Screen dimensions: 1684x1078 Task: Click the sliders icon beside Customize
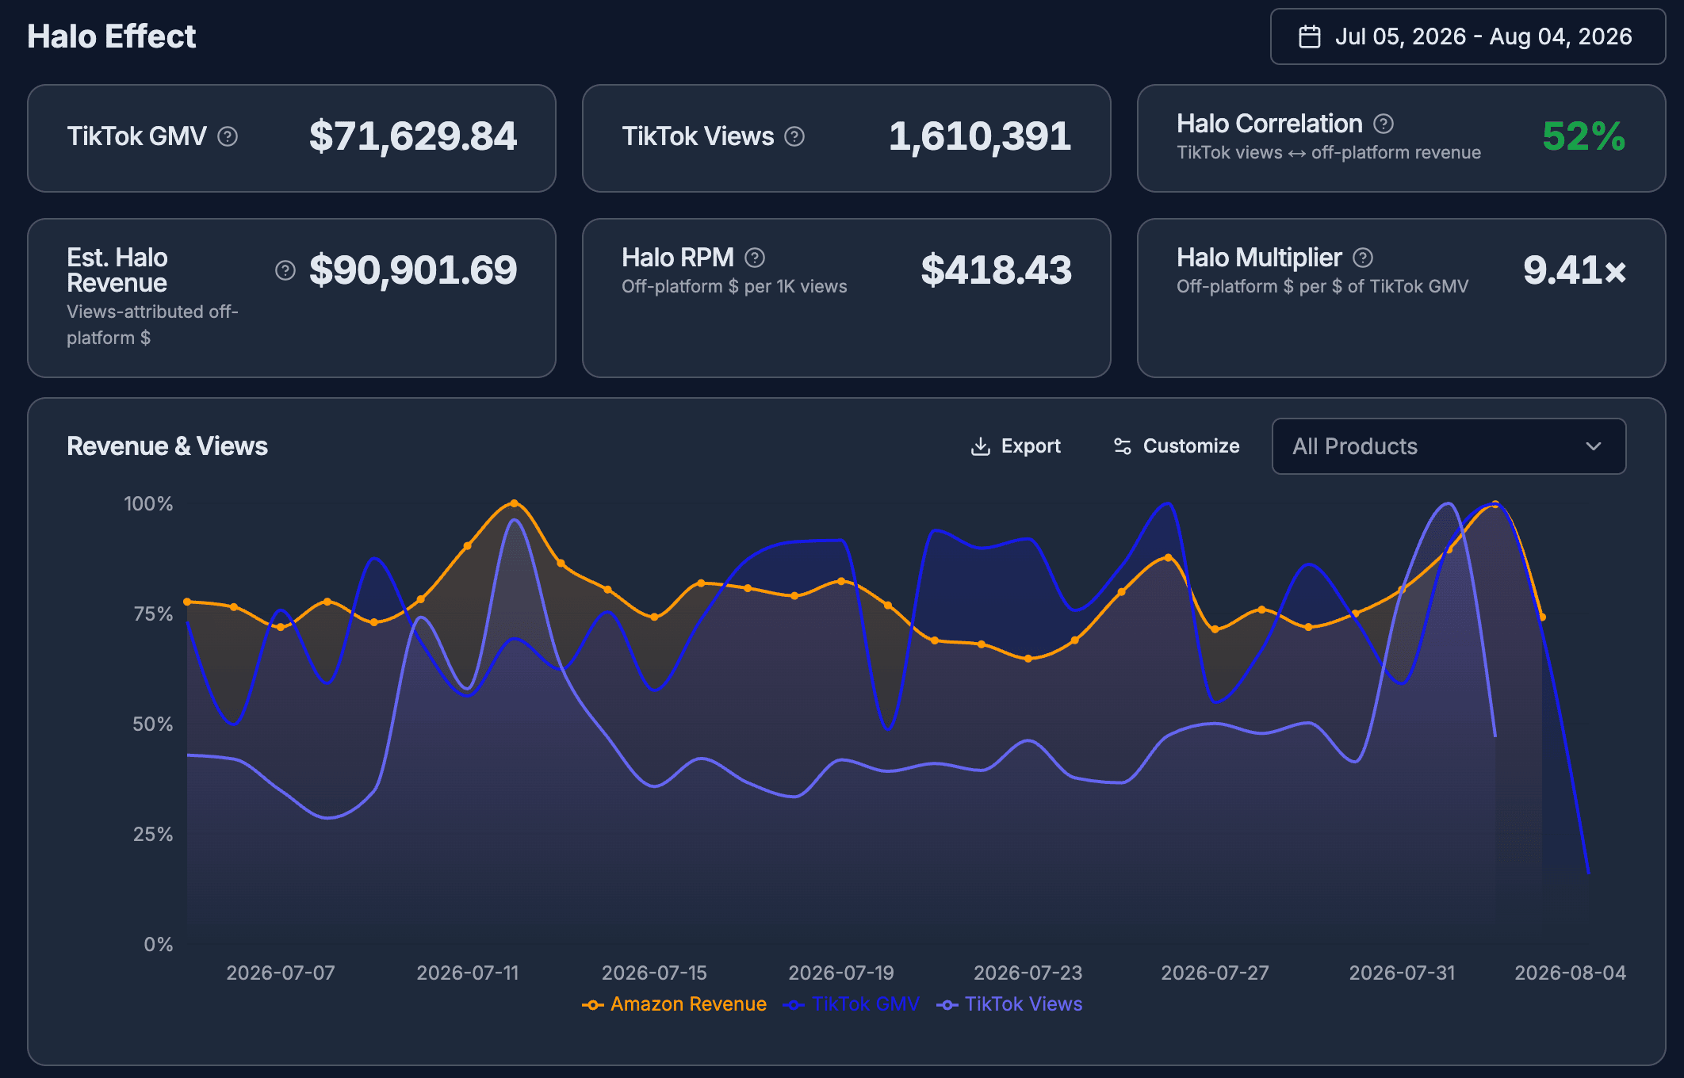click(x=1123, y=446)
